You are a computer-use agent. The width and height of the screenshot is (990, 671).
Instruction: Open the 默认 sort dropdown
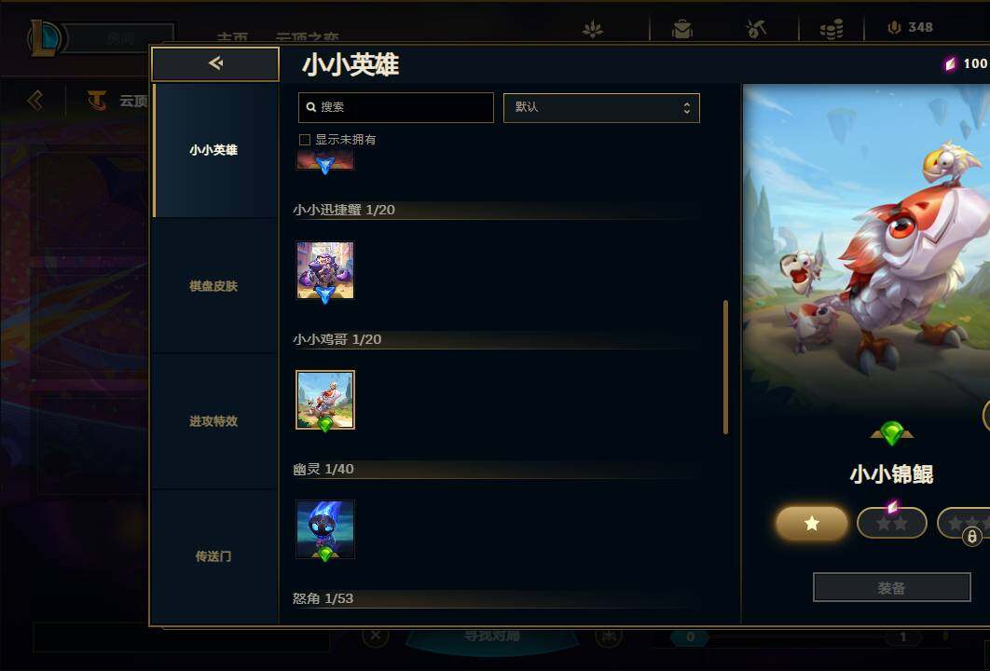coord(601,108)
